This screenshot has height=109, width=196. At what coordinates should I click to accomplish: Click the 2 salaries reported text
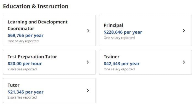pyautogui.click(x=22, y=97)
